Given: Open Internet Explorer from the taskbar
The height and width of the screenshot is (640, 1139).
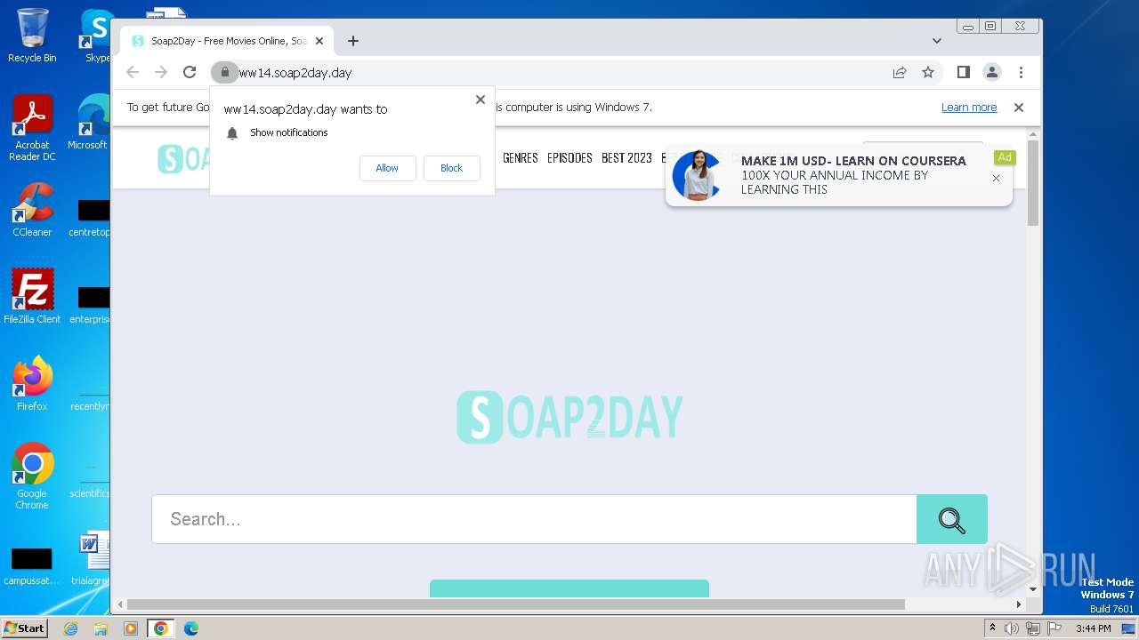Looking at the screenshot, I should (70, 628).
